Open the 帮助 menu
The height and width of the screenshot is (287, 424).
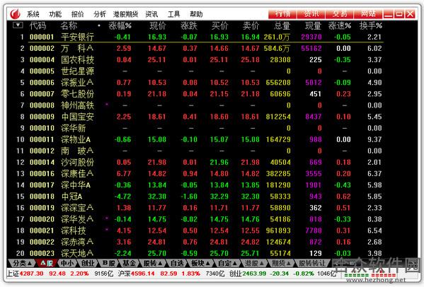196,14
